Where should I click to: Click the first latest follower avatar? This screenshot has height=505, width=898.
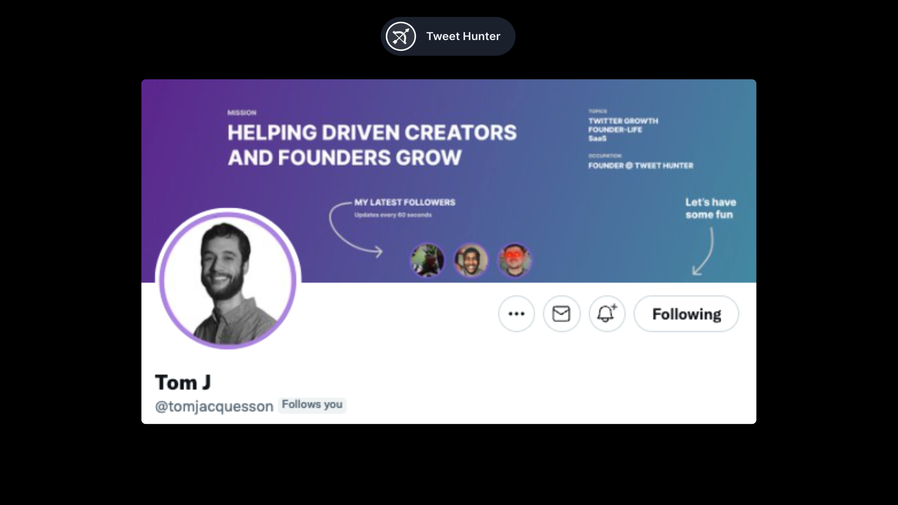pyautogui.click(x=427, y=260)
